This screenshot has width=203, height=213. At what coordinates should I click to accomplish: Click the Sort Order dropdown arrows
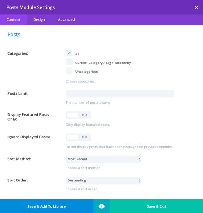(x=139, y=181)
